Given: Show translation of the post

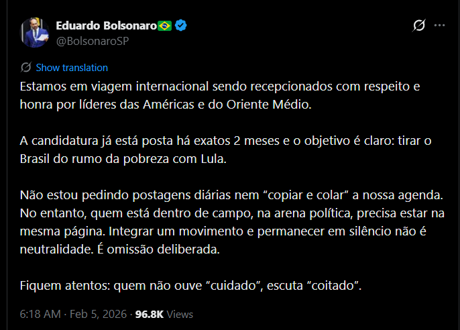Looking at the screenshot, I should click(72, 67).
